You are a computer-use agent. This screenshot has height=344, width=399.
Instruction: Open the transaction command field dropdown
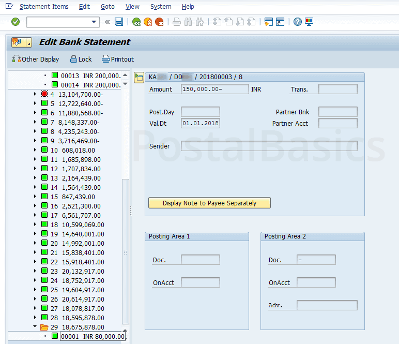point(94,22)
